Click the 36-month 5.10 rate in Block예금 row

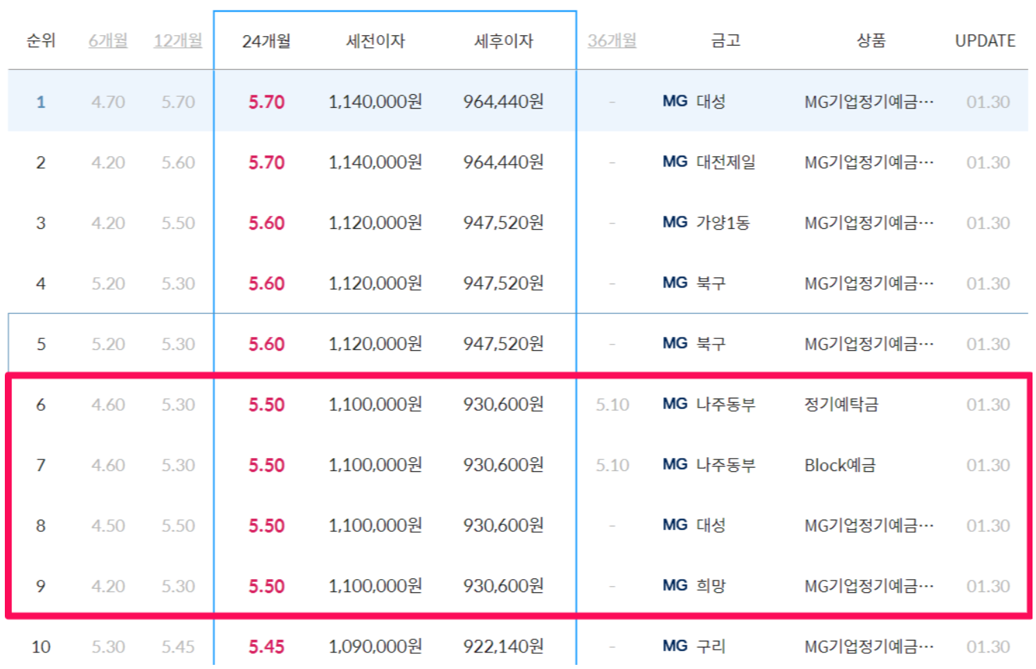[x=612, y=465]
